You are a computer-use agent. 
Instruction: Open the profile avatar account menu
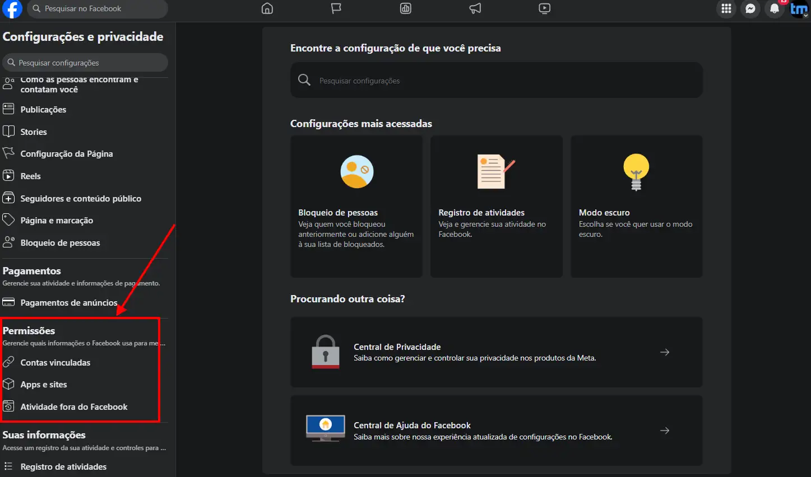point(799,9)
